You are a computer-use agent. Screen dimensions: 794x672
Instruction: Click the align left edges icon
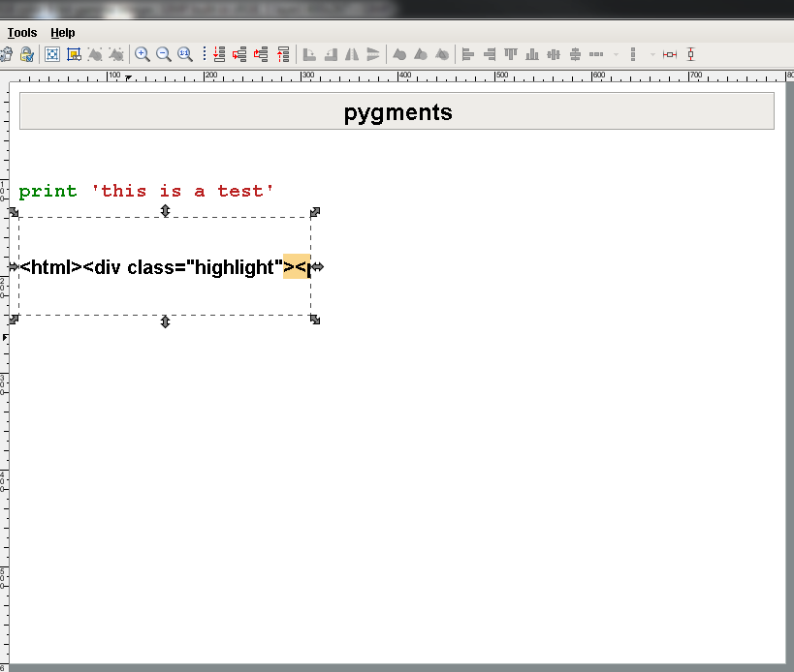point(468,54)
